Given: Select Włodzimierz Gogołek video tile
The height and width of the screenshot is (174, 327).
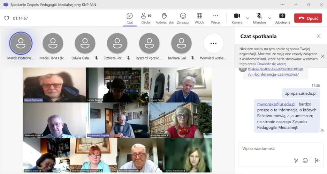Looking at the screenshot, I should point(117,120).
